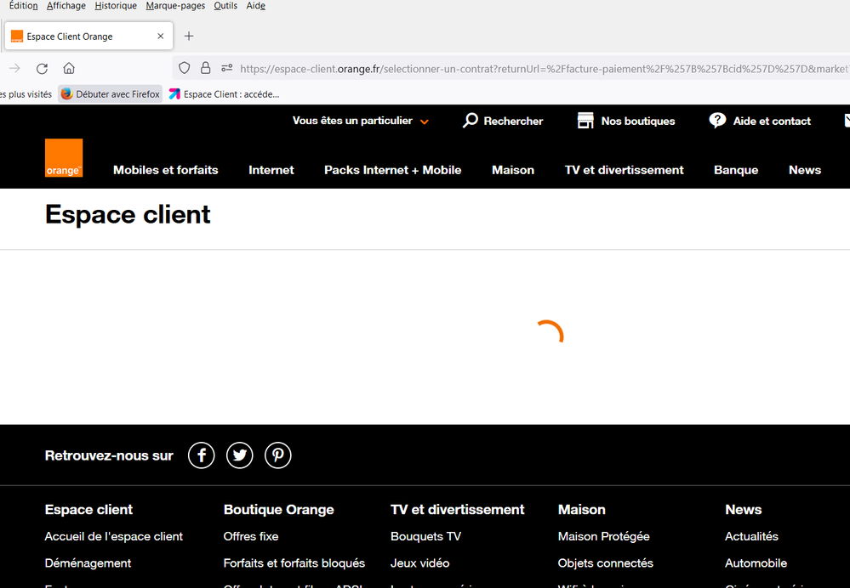Screen dimensions: 850x588
Task: Go to Firefox home page icon
Action: click(69, 69)
